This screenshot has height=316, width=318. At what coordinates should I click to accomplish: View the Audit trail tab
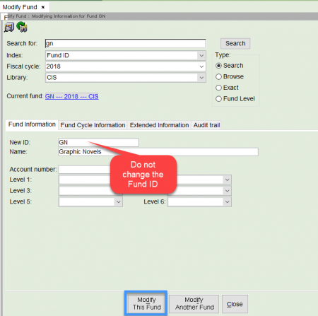pos(206,125)
